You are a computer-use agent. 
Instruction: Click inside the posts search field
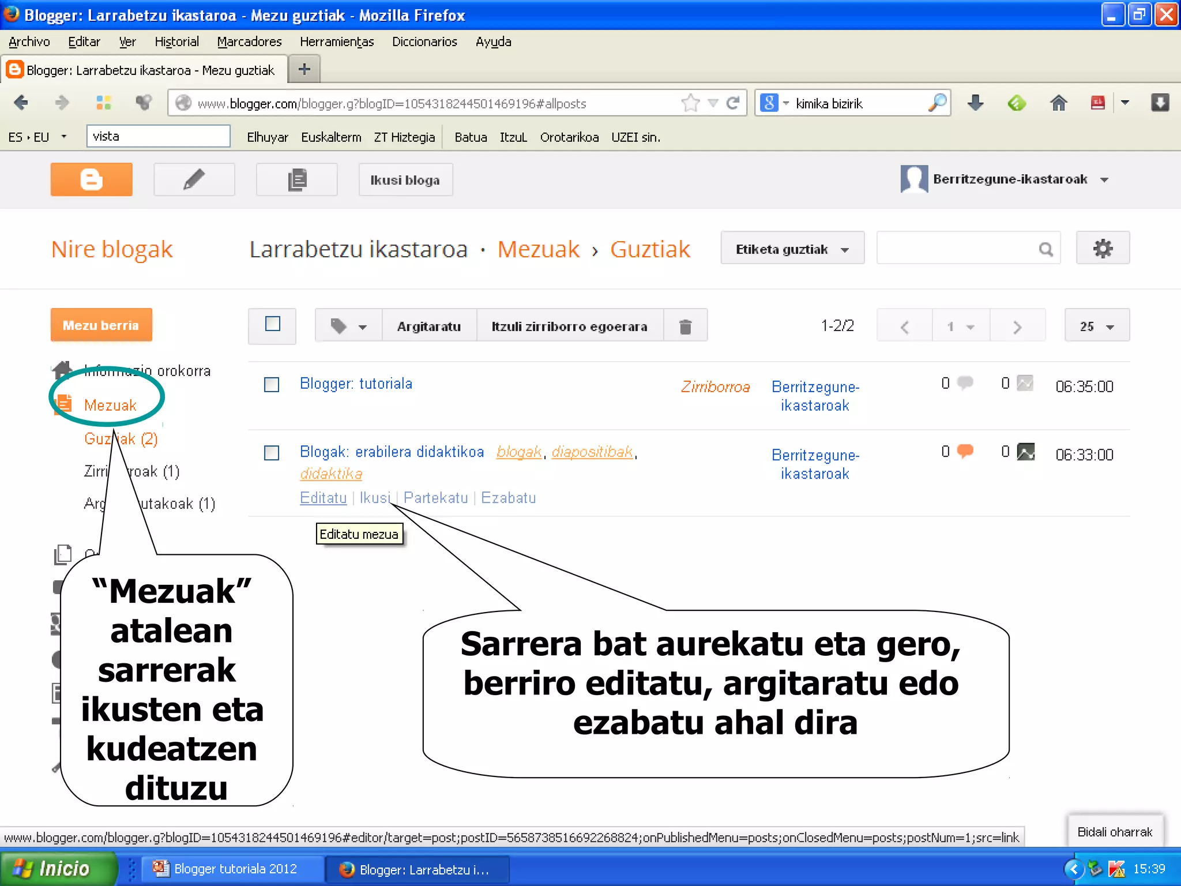[957, 248]
